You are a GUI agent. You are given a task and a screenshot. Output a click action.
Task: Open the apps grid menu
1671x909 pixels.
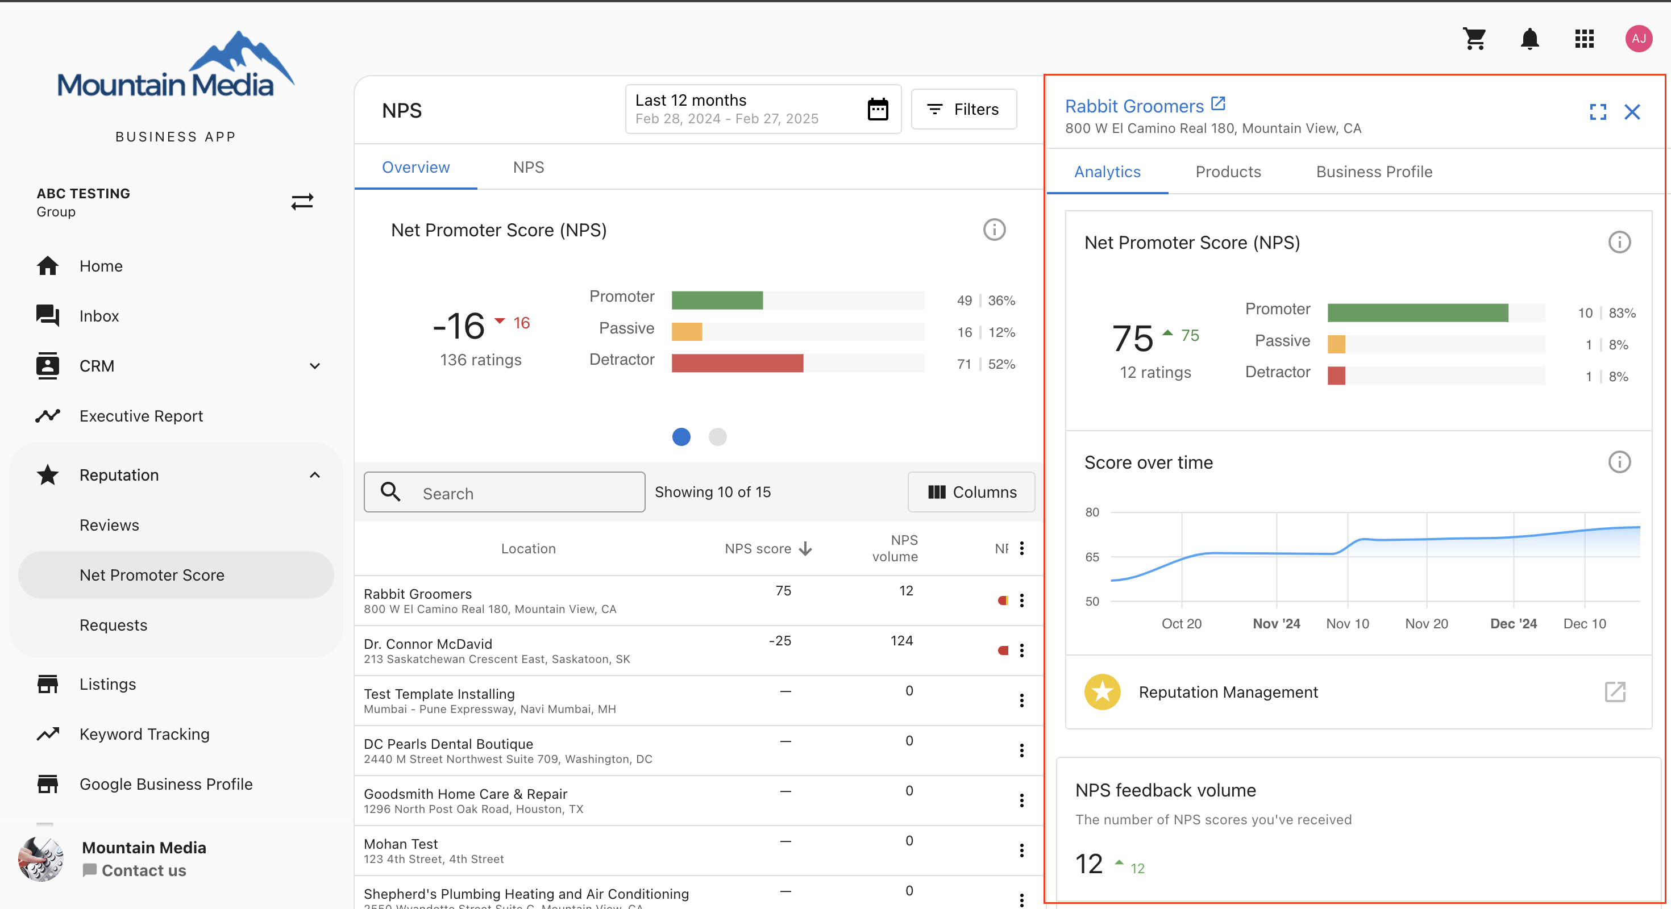pos(1584,39)
